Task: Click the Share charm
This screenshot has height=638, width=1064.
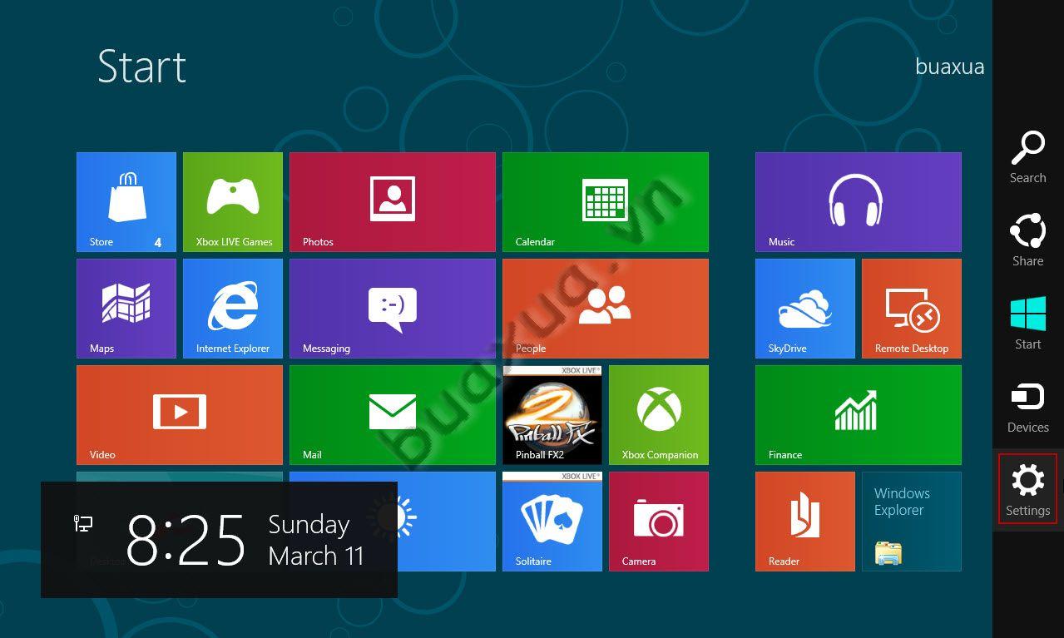Action: point(1028,240)
